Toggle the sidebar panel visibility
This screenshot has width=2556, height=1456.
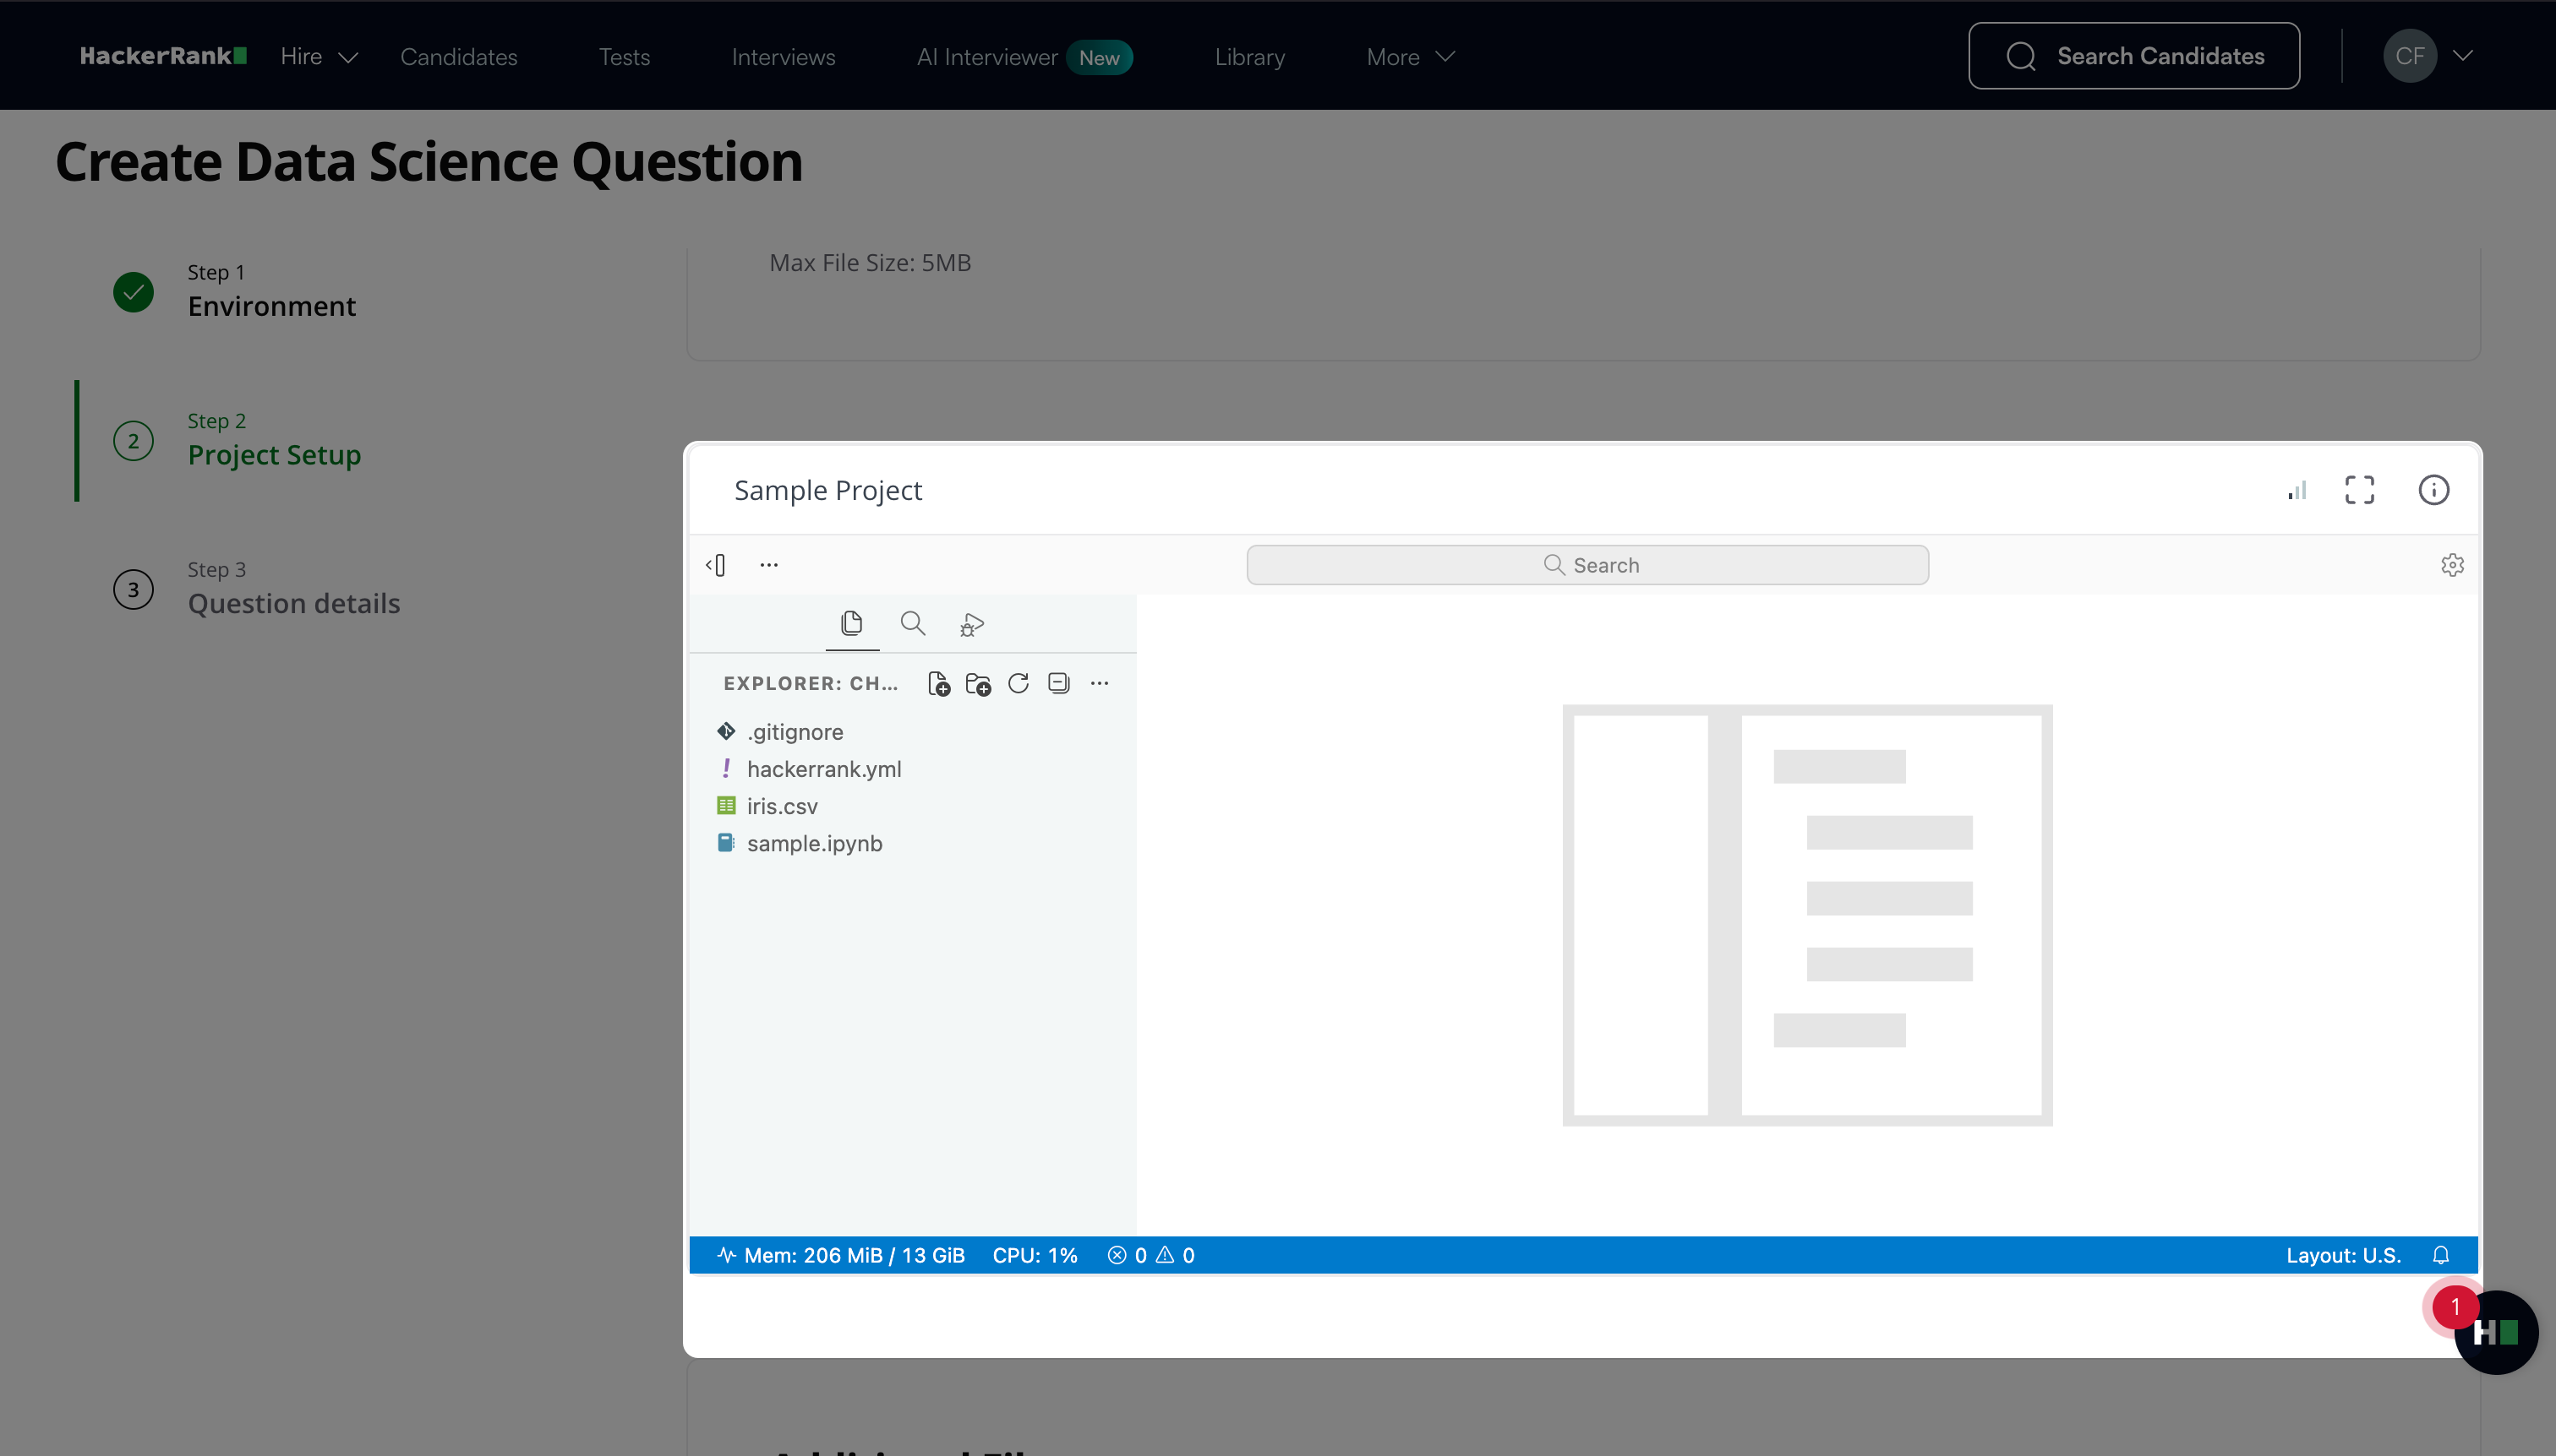pos(717,565)
